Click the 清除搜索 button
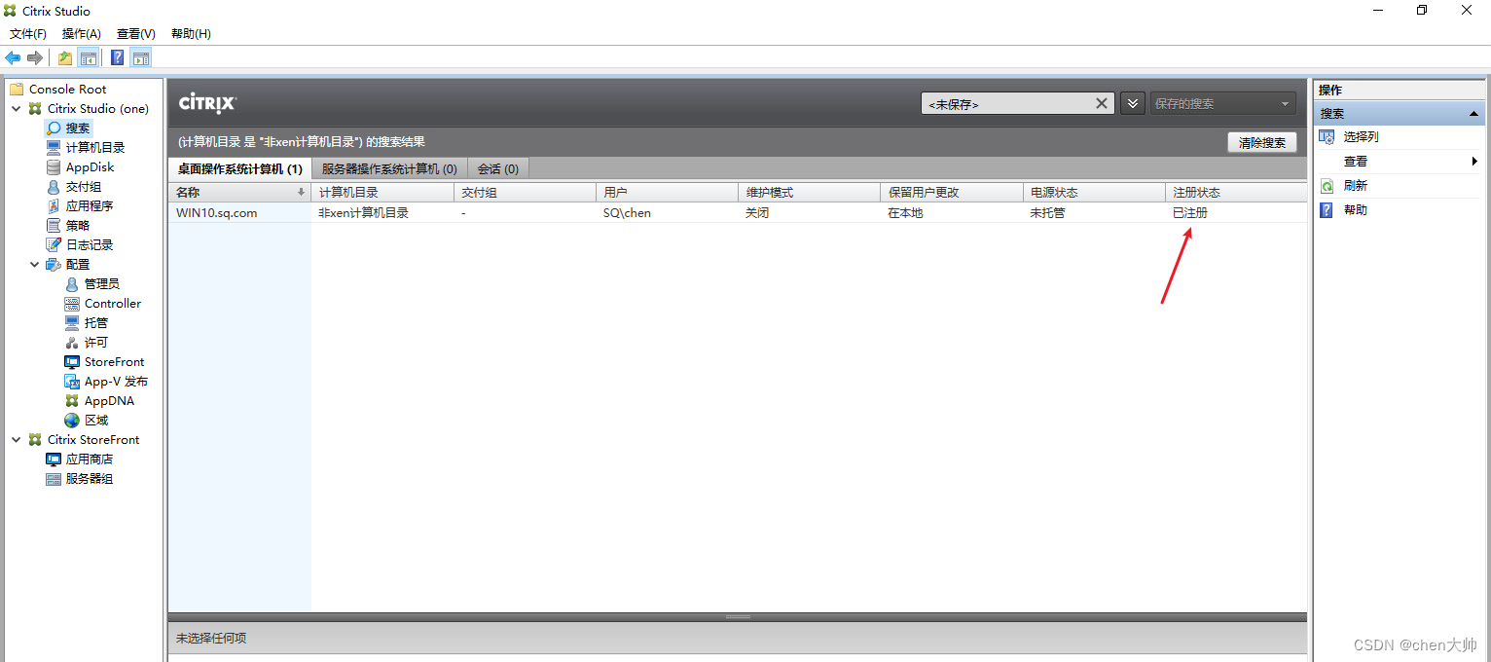The image size is (1491, 662). [1262, 142]
